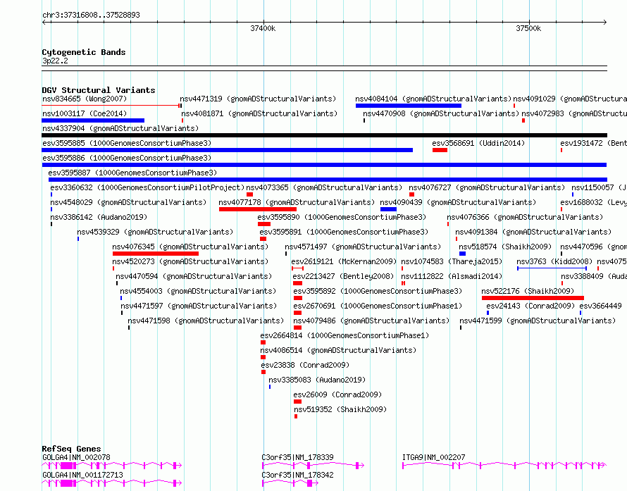This screenshot has width=627, height=491.
Task: Click the GOLGA4|NM_002078 gene label
Action: tap(76, 457)
